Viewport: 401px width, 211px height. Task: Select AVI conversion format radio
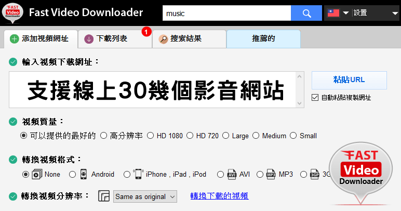(220, 175)
